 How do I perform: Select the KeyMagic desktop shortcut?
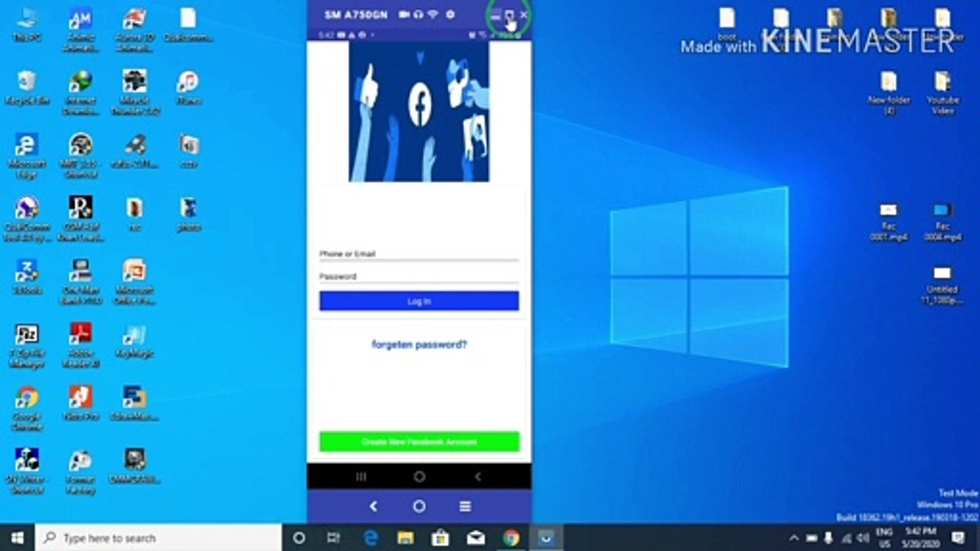(135, 341)
